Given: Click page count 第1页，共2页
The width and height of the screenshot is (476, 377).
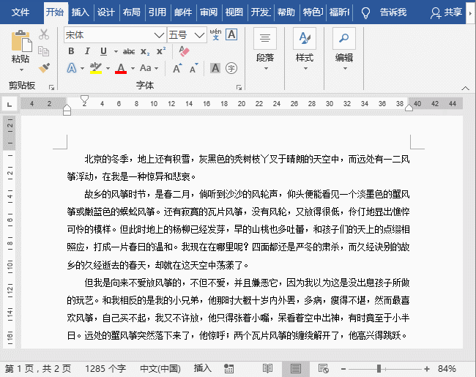Looking at the screenshot, I should coord(38,368).
